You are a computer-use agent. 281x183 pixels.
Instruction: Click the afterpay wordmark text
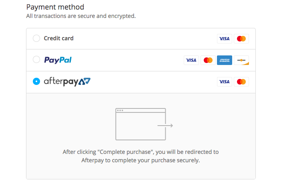[x=60, y=82]
